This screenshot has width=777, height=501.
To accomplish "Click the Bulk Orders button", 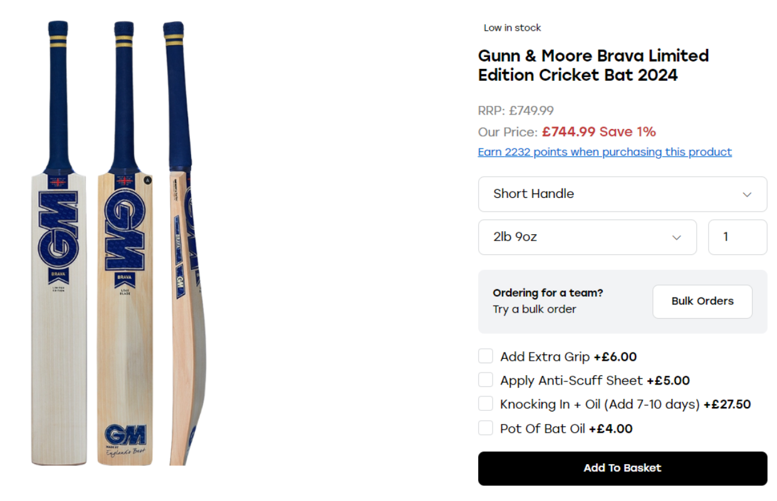I will pyautogui.click(x=702, y=301).
